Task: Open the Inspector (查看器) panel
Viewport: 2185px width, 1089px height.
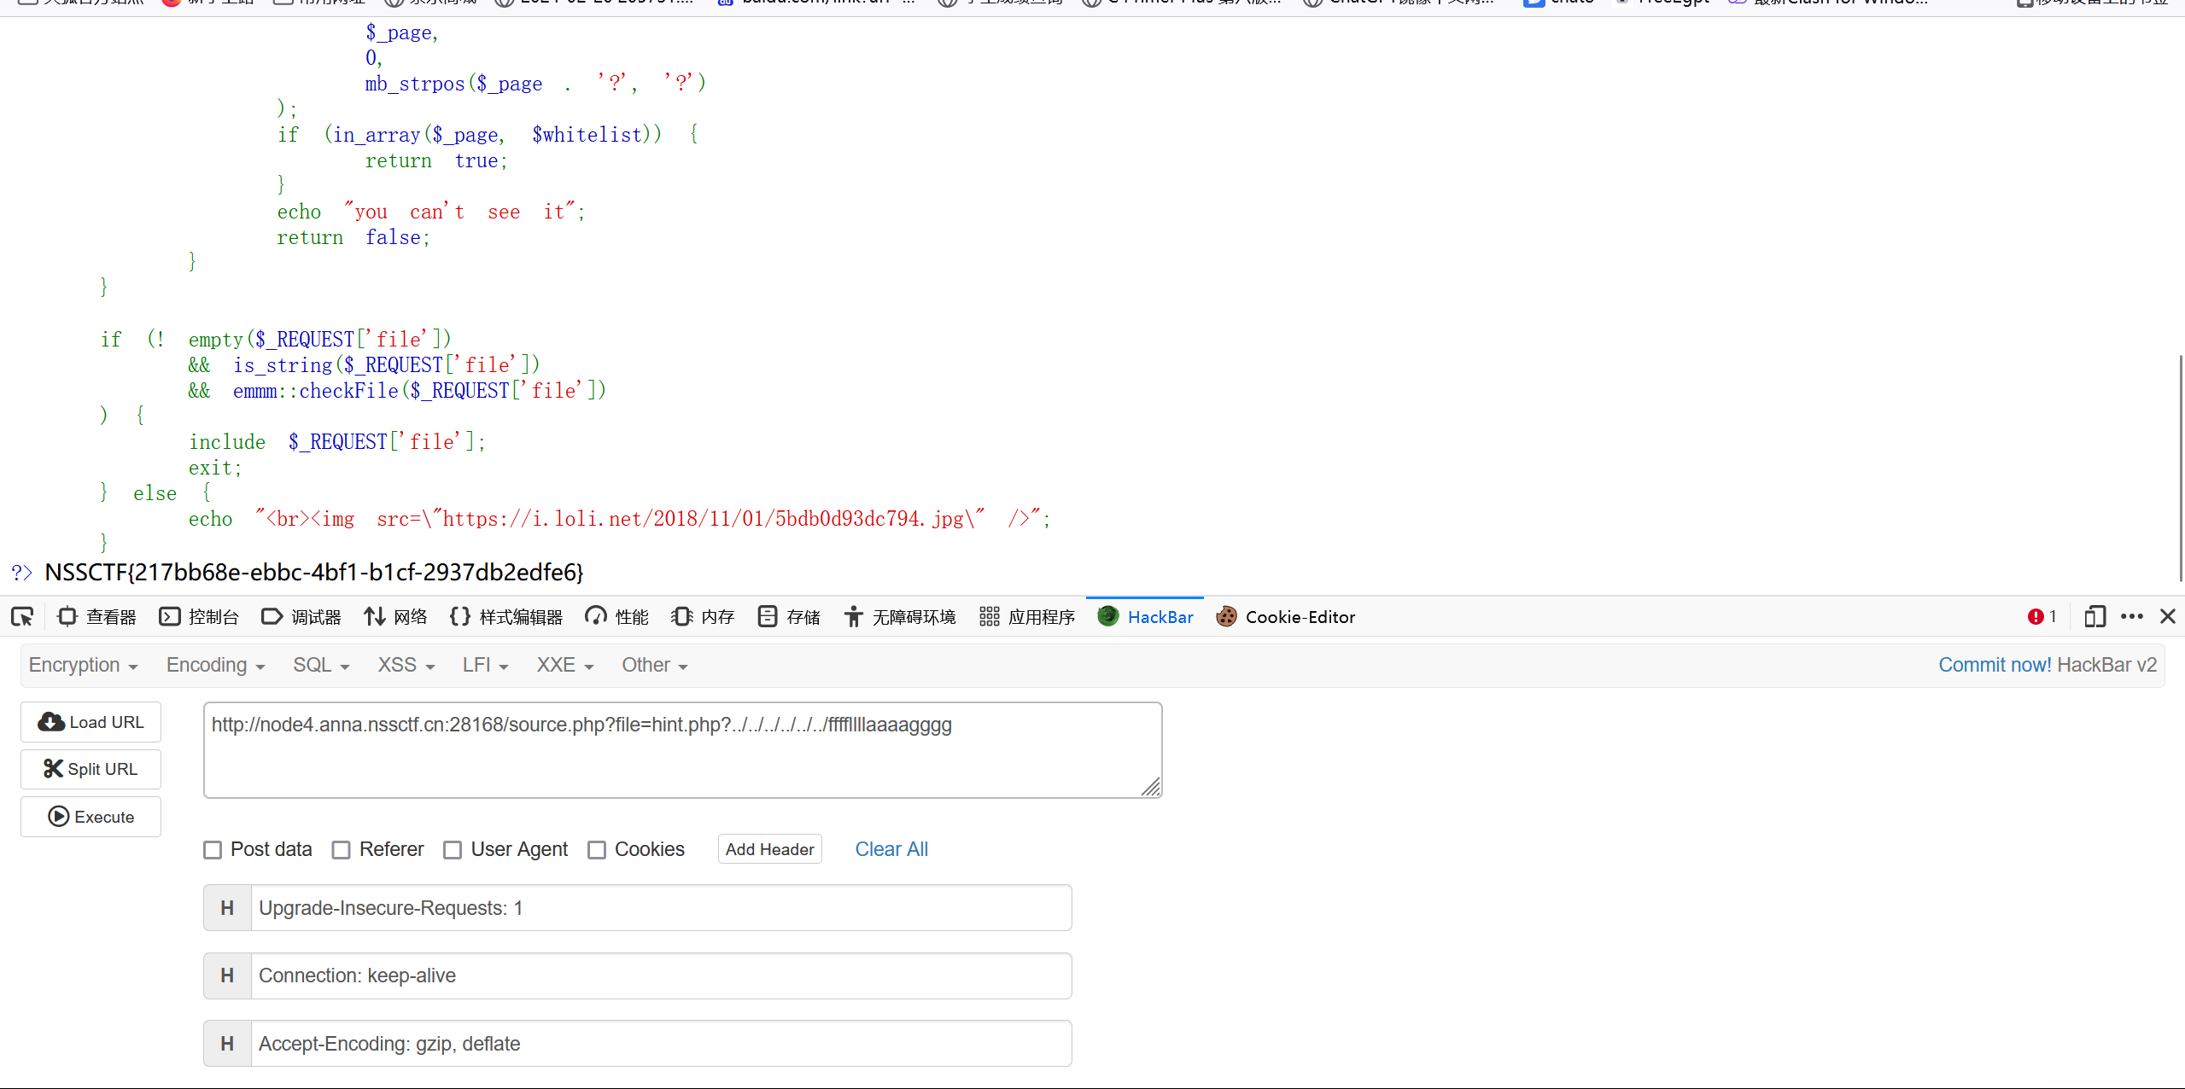Action: click(x=96, y=617)
